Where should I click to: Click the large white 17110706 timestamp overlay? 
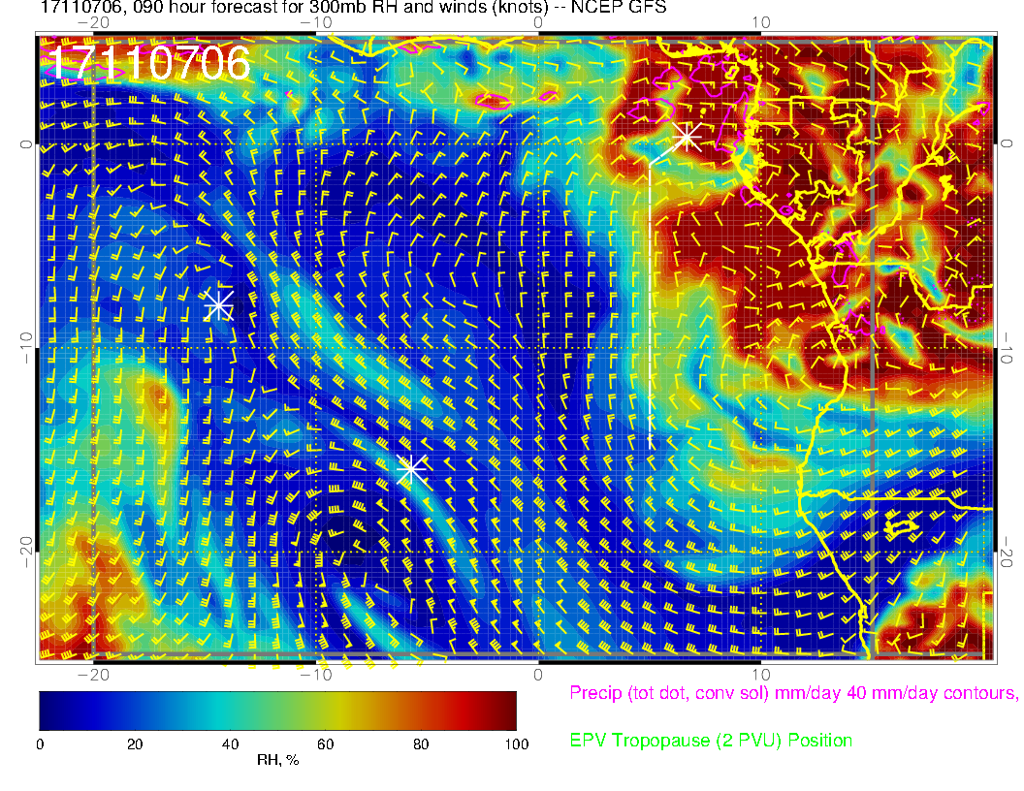[148, 64]
